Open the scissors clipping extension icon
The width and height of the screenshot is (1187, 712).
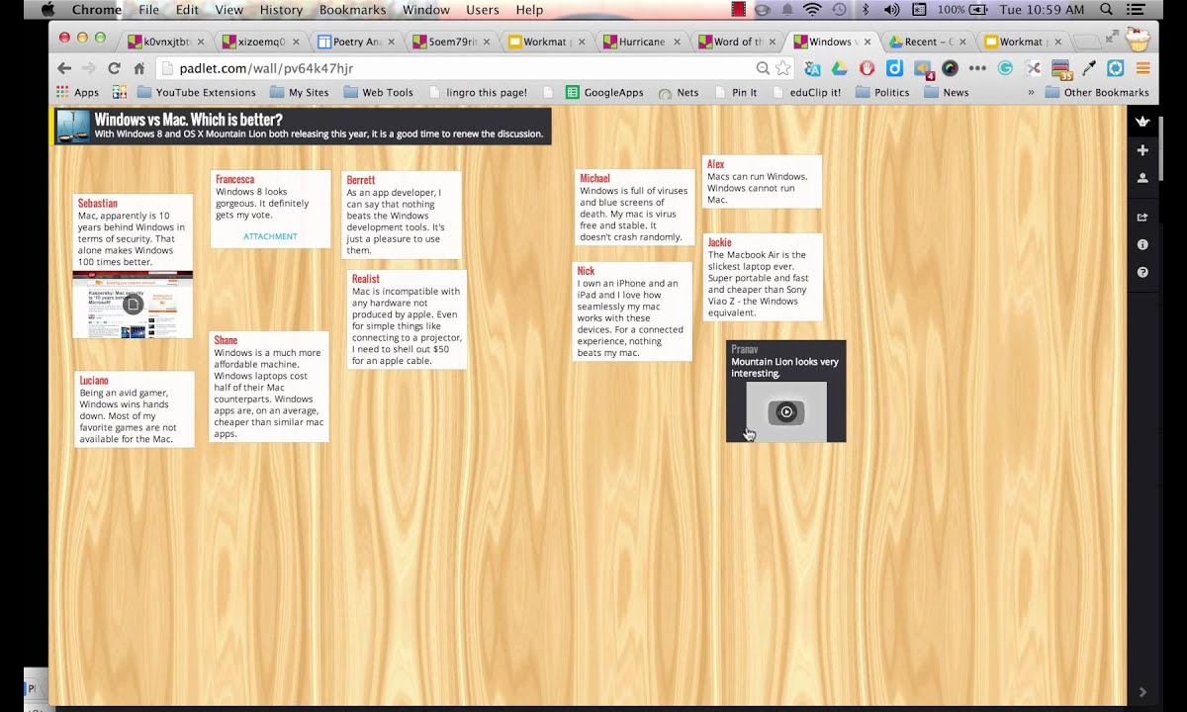pos(1034,68)
